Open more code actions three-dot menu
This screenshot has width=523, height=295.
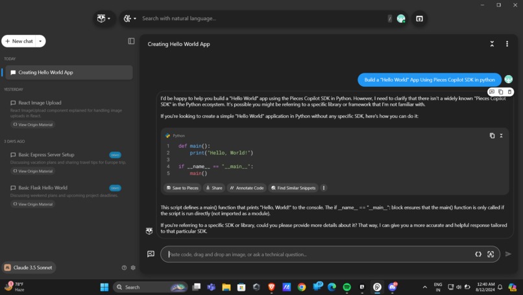pyautogui.click(x=324, y=188)
